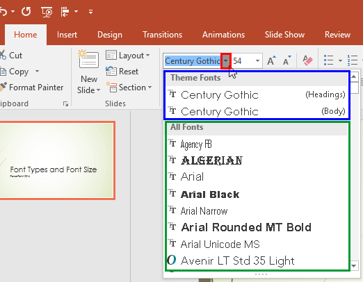Expand the Copy options arrow
The image size is (363, 282).
pyautogui.click(x=37, y=71)
